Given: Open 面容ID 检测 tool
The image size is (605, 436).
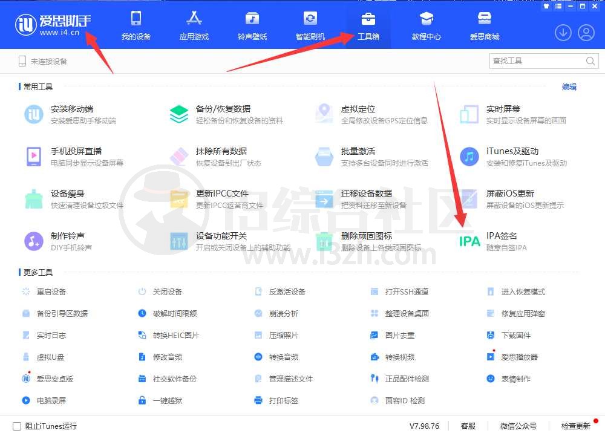Looking at the screenshot, I should click(398, 400).
